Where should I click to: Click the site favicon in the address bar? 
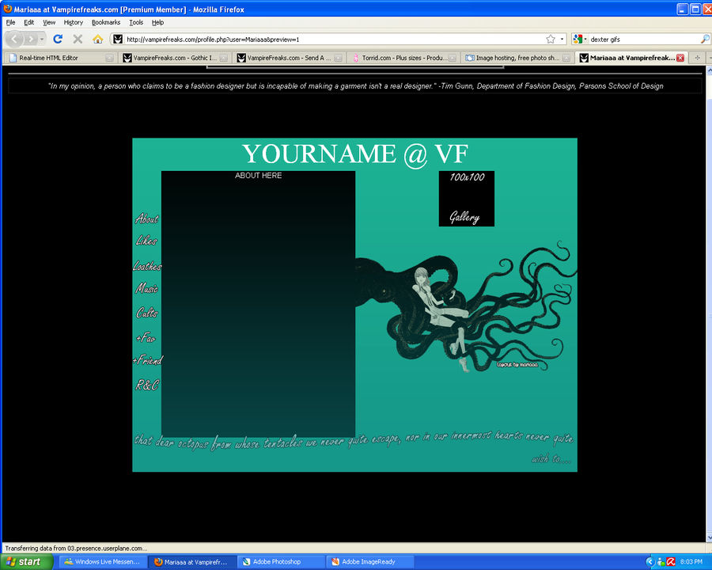(x=118, y=39)
